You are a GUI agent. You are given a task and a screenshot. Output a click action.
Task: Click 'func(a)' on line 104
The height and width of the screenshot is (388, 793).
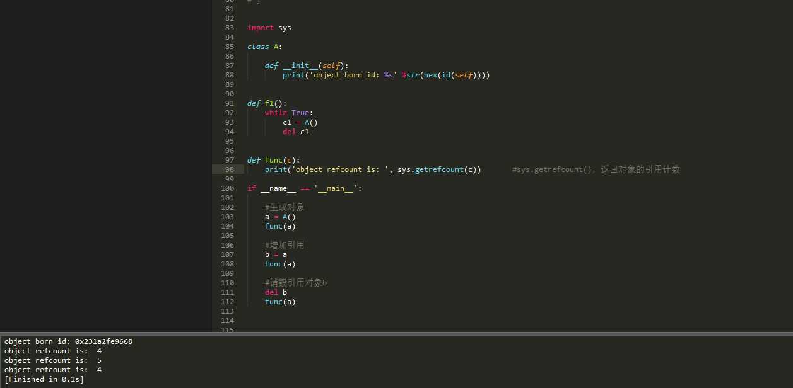click(280, 226)
